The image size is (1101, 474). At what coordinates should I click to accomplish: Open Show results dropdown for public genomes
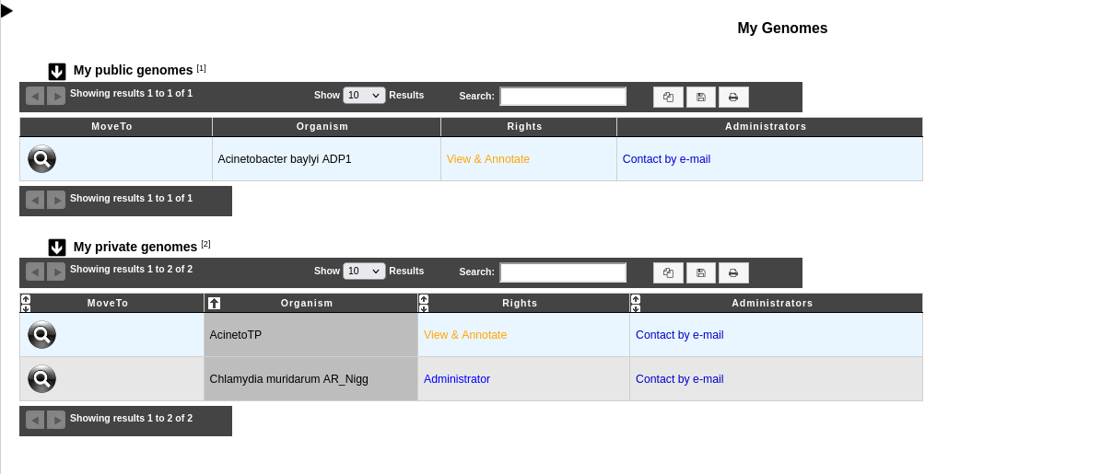[x=364, y=96]
